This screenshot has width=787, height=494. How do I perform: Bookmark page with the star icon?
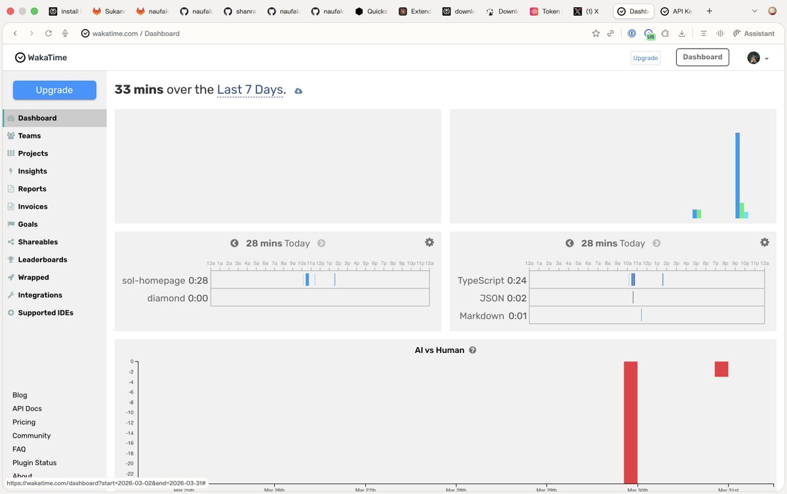[x=595, y=33]
